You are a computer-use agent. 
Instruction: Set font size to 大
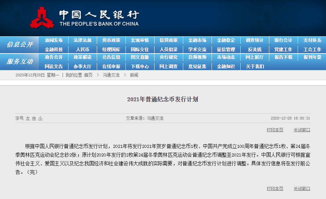coord(28,119)
